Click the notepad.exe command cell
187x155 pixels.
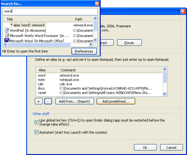coord(69,80)
